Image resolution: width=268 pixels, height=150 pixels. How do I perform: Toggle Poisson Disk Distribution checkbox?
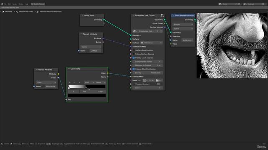click(x=134, y=69)
